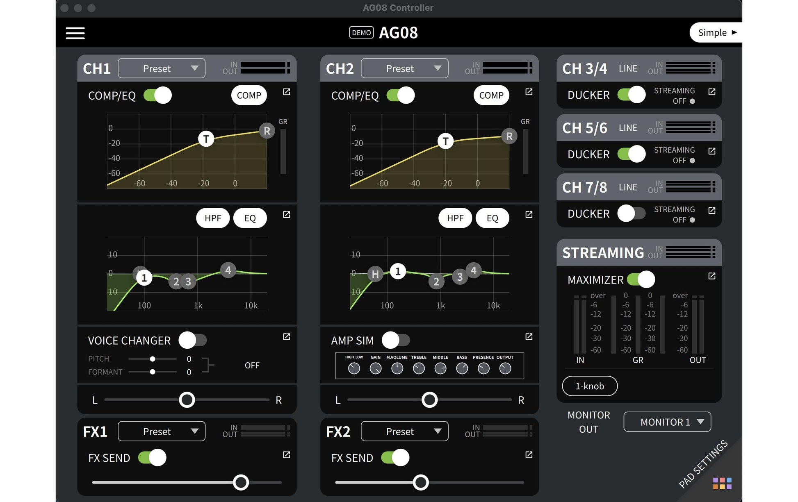Select CH1 compressor threshold T handle
Image resolution: width=798 pixels, height=502 pixels.
pyautogui.click(x=206, y=139)
